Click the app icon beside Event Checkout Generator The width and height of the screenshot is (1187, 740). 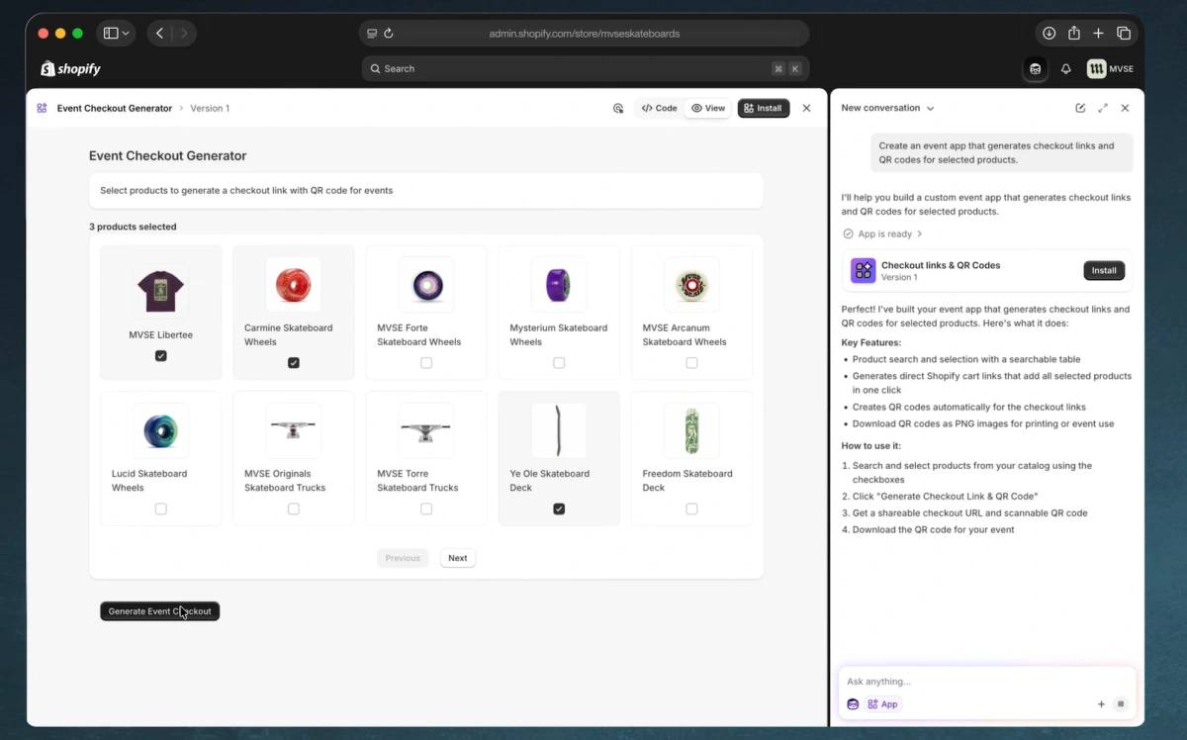coord(42,108)
